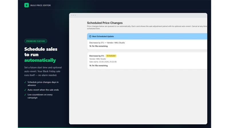
Task: Click 'Vendor: NMJ Studio' line in scheduled card
Action: pyautogui.click(x=98, y=59)
